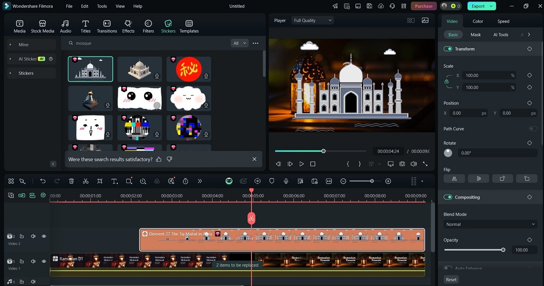Click the Export button
Screen dimensions: 544x286
click(478, 6)
